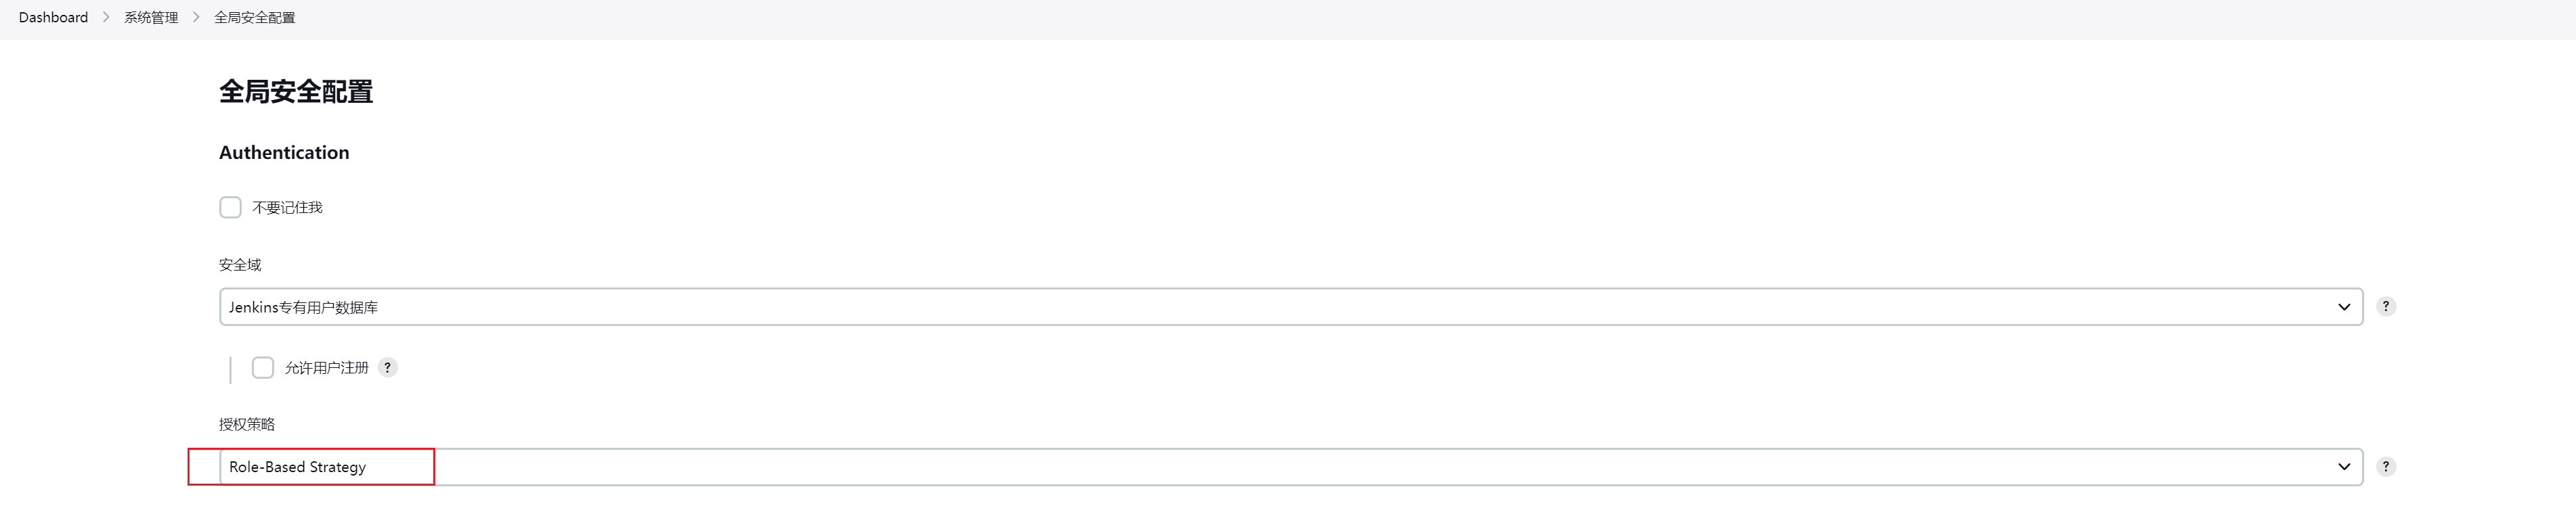The width and height of the screenshot is (2576, 510).
Task: Open help for 允许用户注册 option
Action: 388,368
